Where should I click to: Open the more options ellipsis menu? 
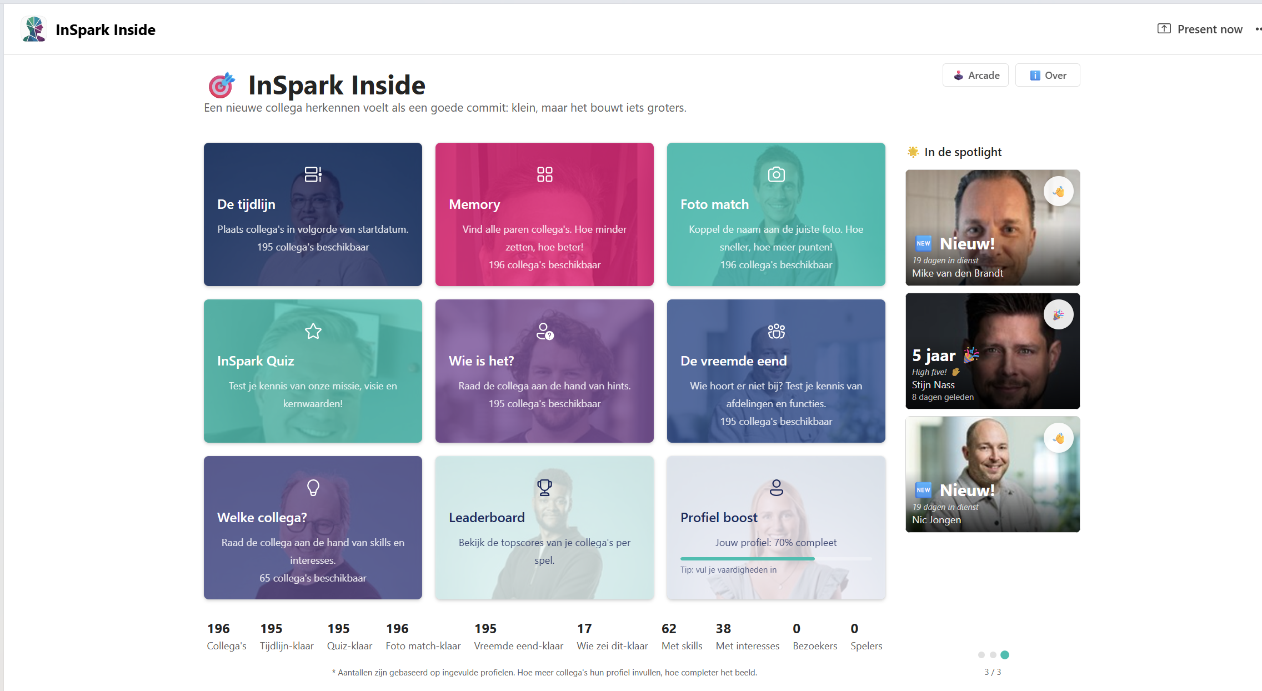click(x=1258, y=29)
